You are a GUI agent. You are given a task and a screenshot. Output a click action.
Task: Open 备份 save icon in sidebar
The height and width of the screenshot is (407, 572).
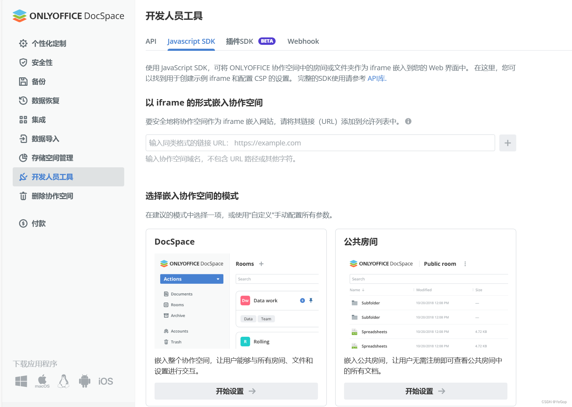23,82
